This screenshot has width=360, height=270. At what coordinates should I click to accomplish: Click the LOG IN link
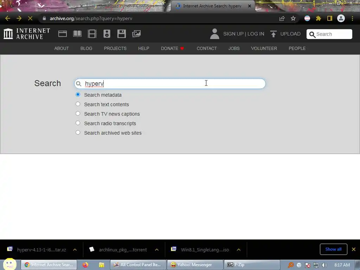pyautogui.click(x=256, y=34)
